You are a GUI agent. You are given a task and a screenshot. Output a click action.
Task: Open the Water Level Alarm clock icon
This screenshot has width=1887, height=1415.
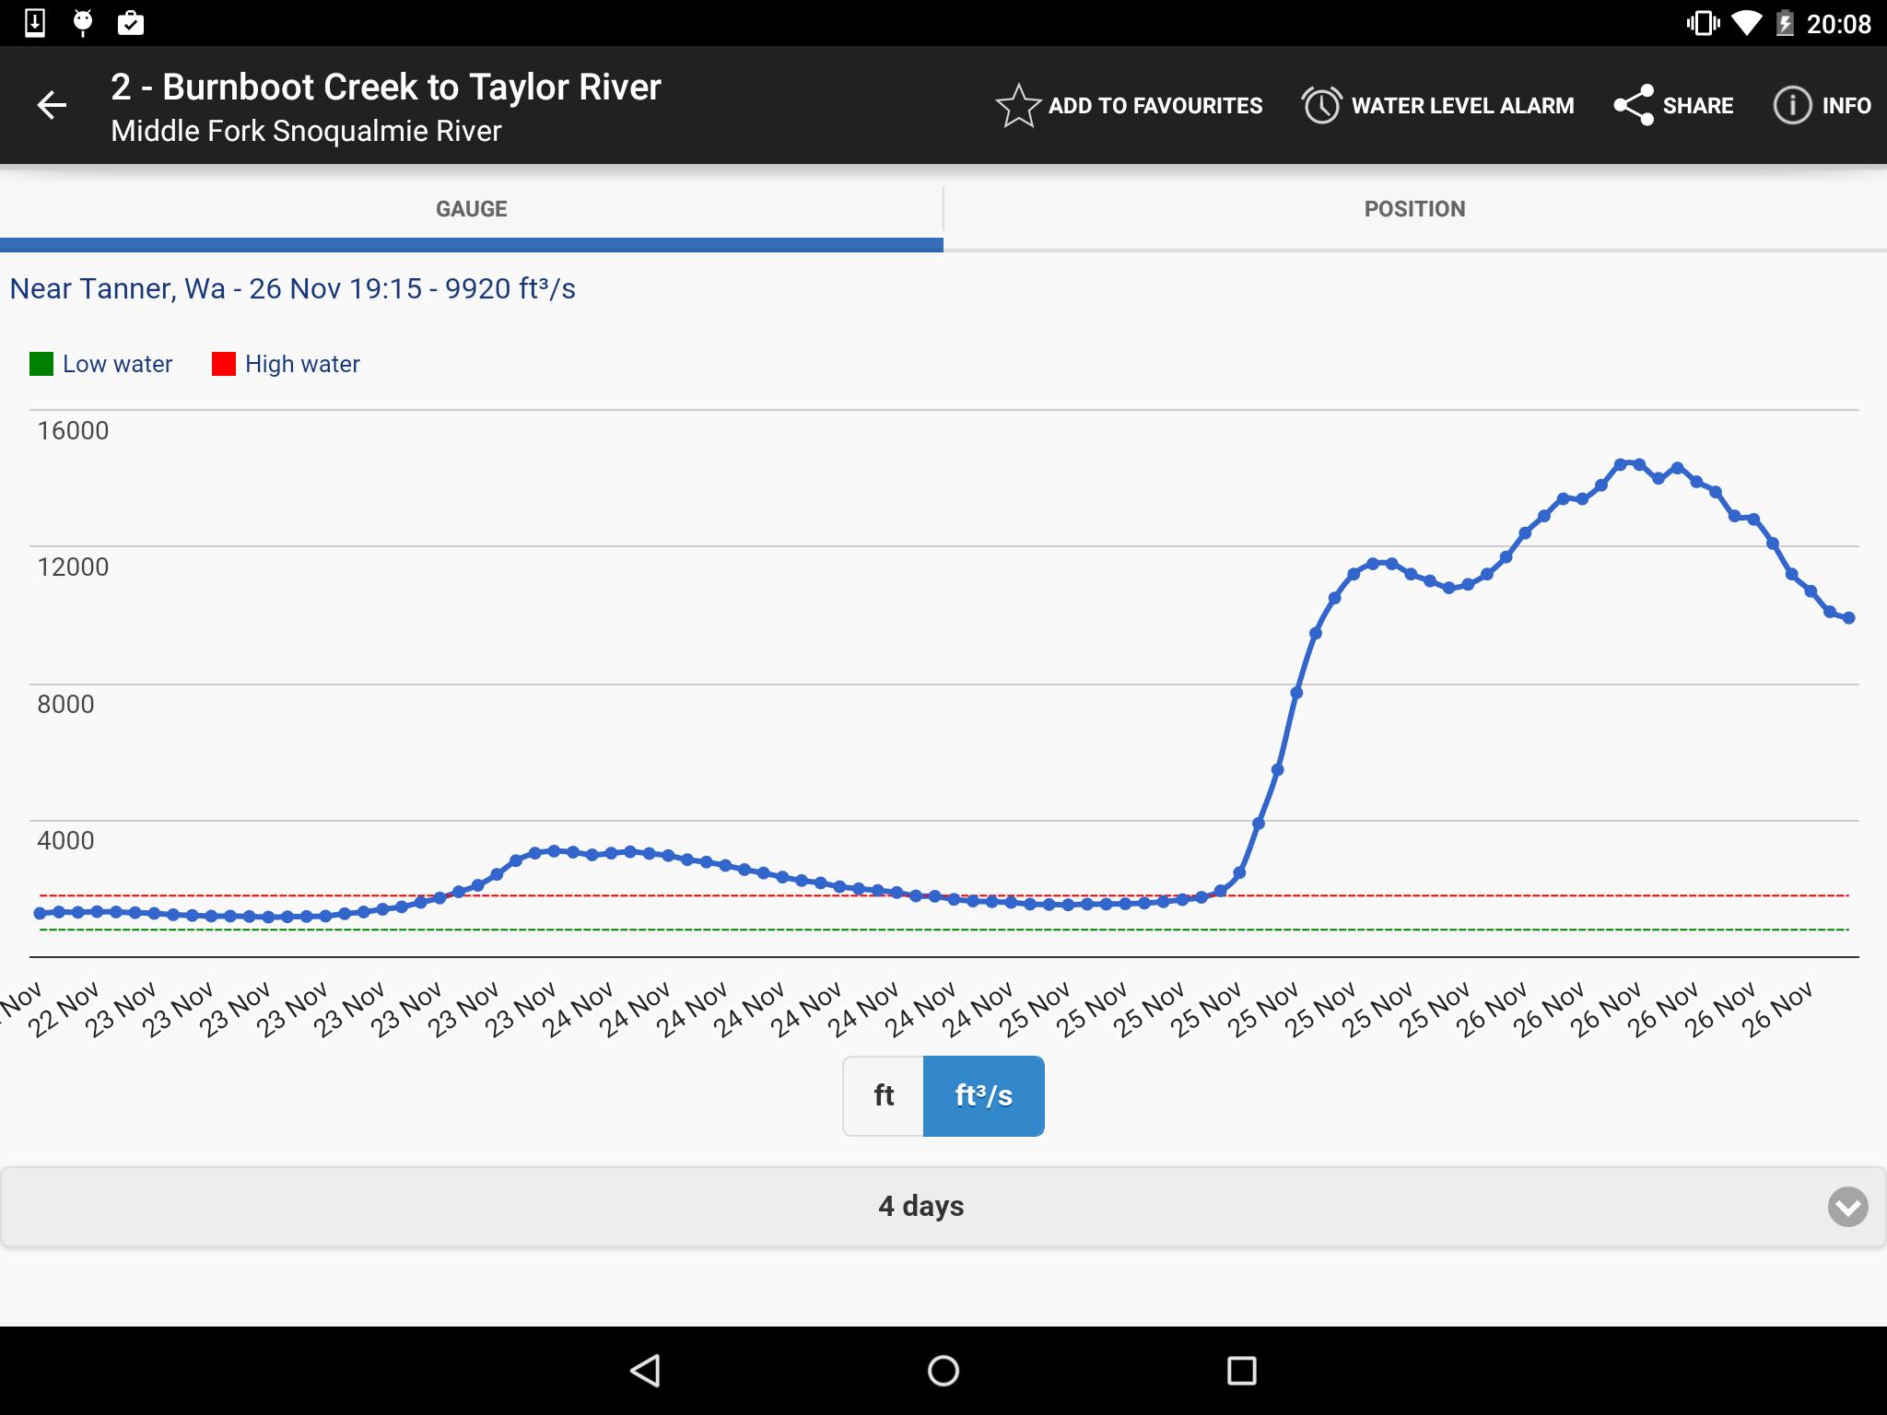[x=1321, y=105]
